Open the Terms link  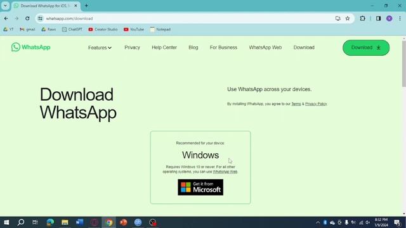click(x=296, y=104)
